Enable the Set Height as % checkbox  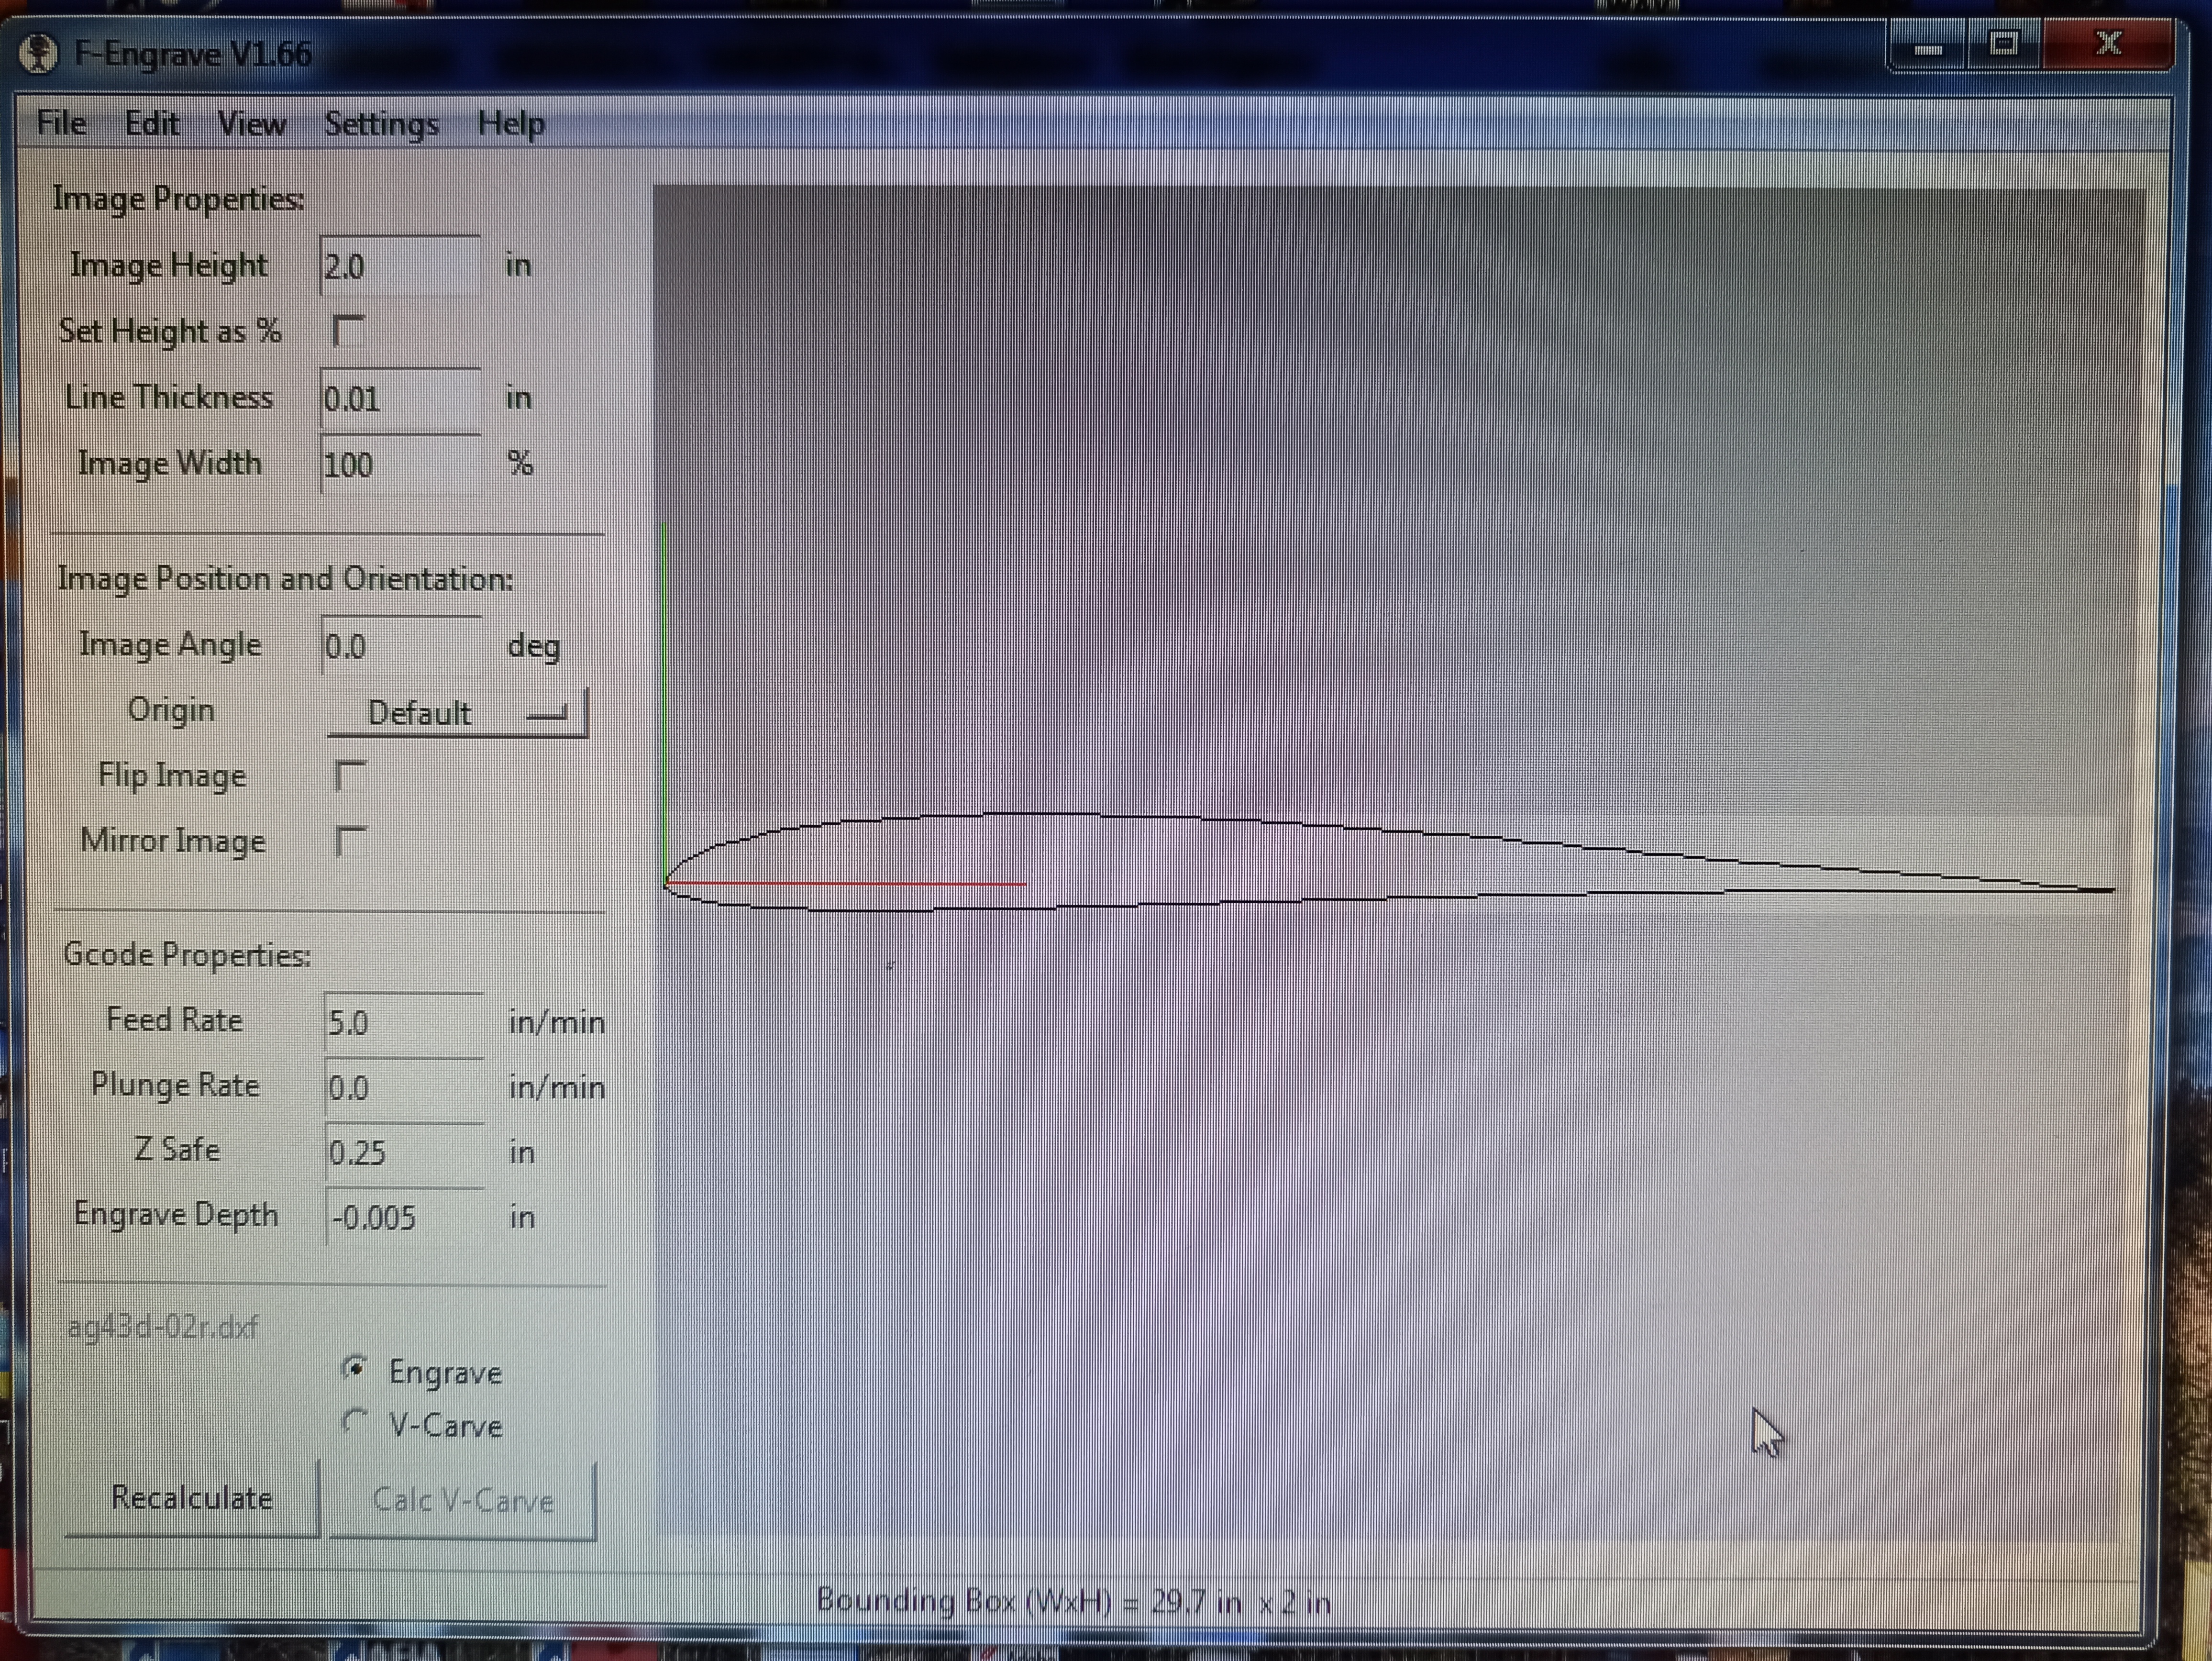[349, 331]
